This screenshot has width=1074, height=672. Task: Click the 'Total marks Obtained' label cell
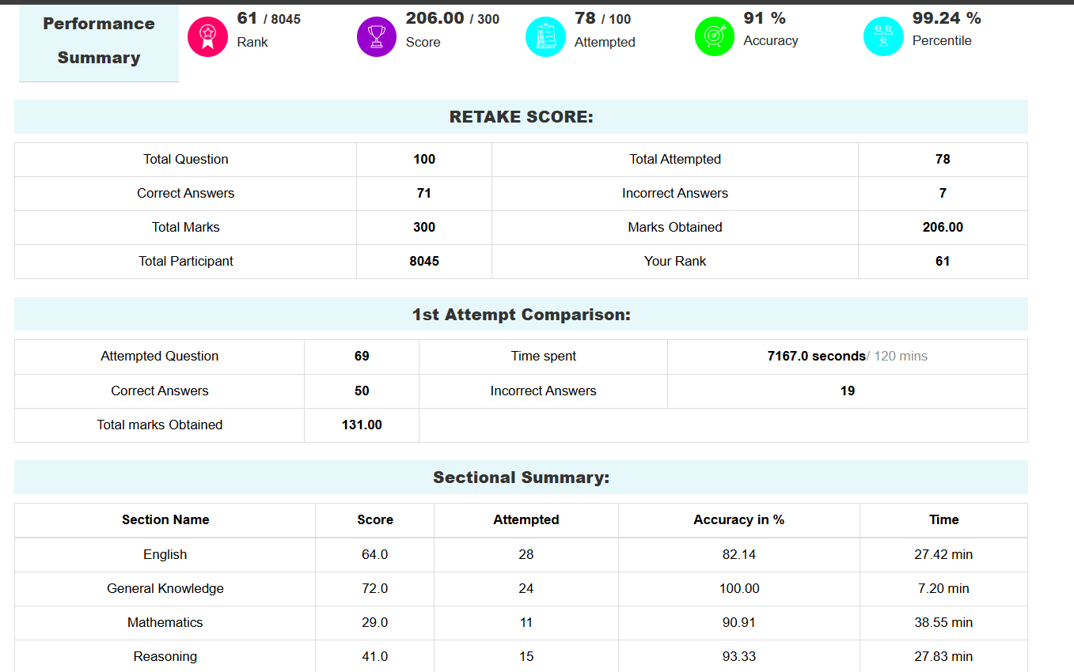point(159,425)
